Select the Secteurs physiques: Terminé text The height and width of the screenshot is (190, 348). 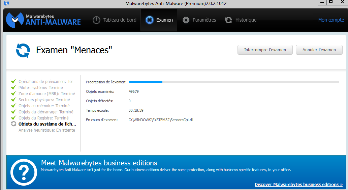[44, 100]
